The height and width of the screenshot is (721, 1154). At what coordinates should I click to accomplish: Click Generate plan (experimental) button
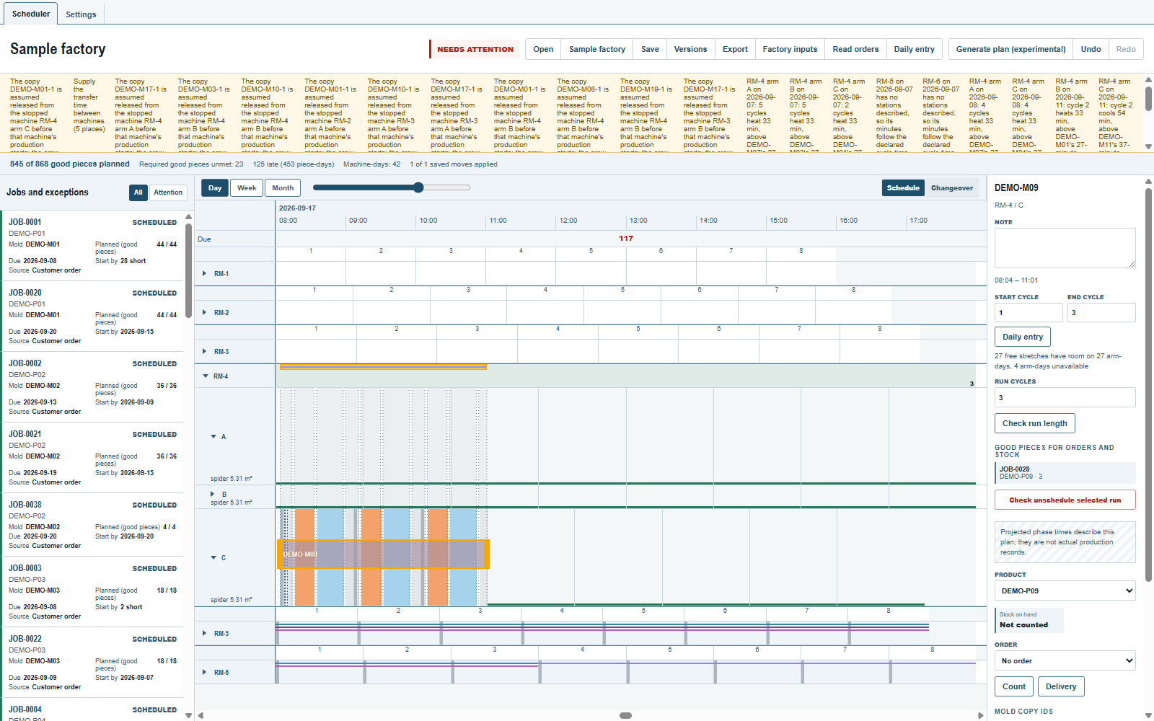pos(1010,49)
